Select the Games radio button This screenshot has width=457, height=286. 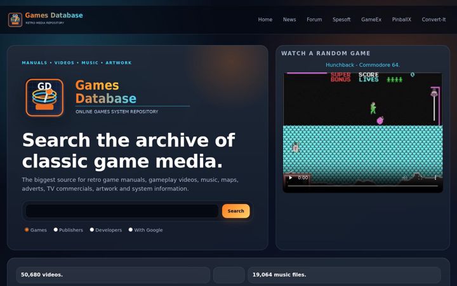click(x=27, y=229)
